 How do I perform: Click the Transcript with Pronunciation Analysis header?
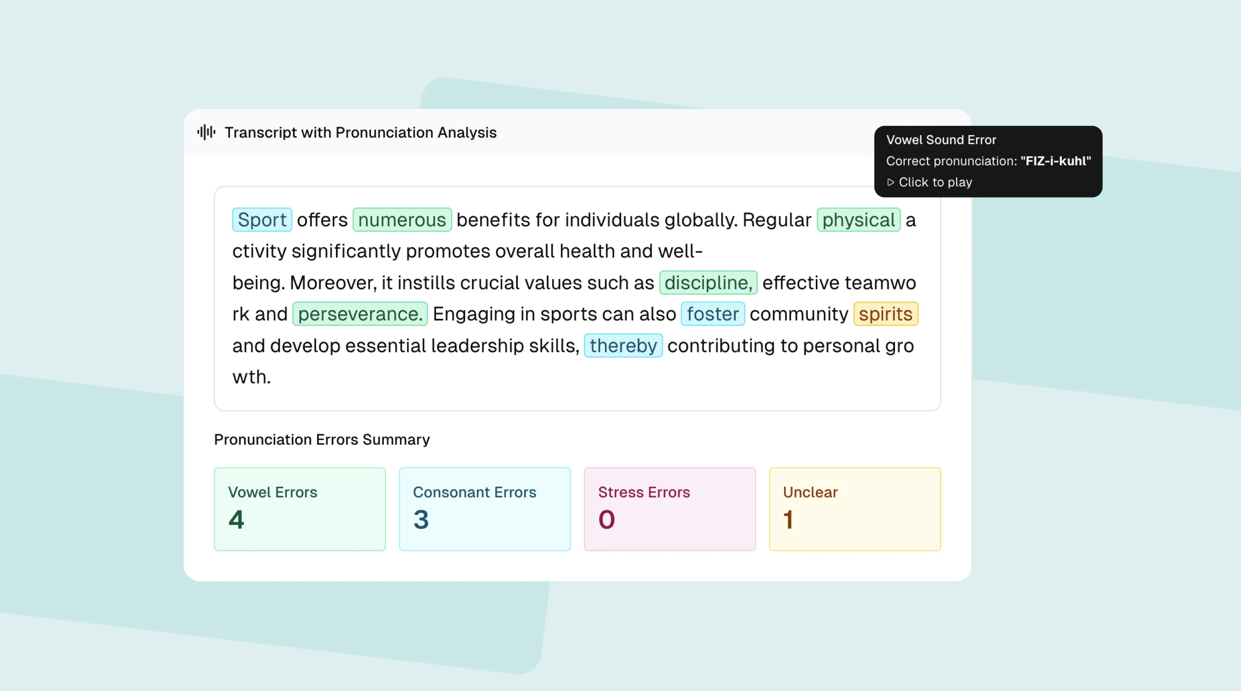pos(361,133)
